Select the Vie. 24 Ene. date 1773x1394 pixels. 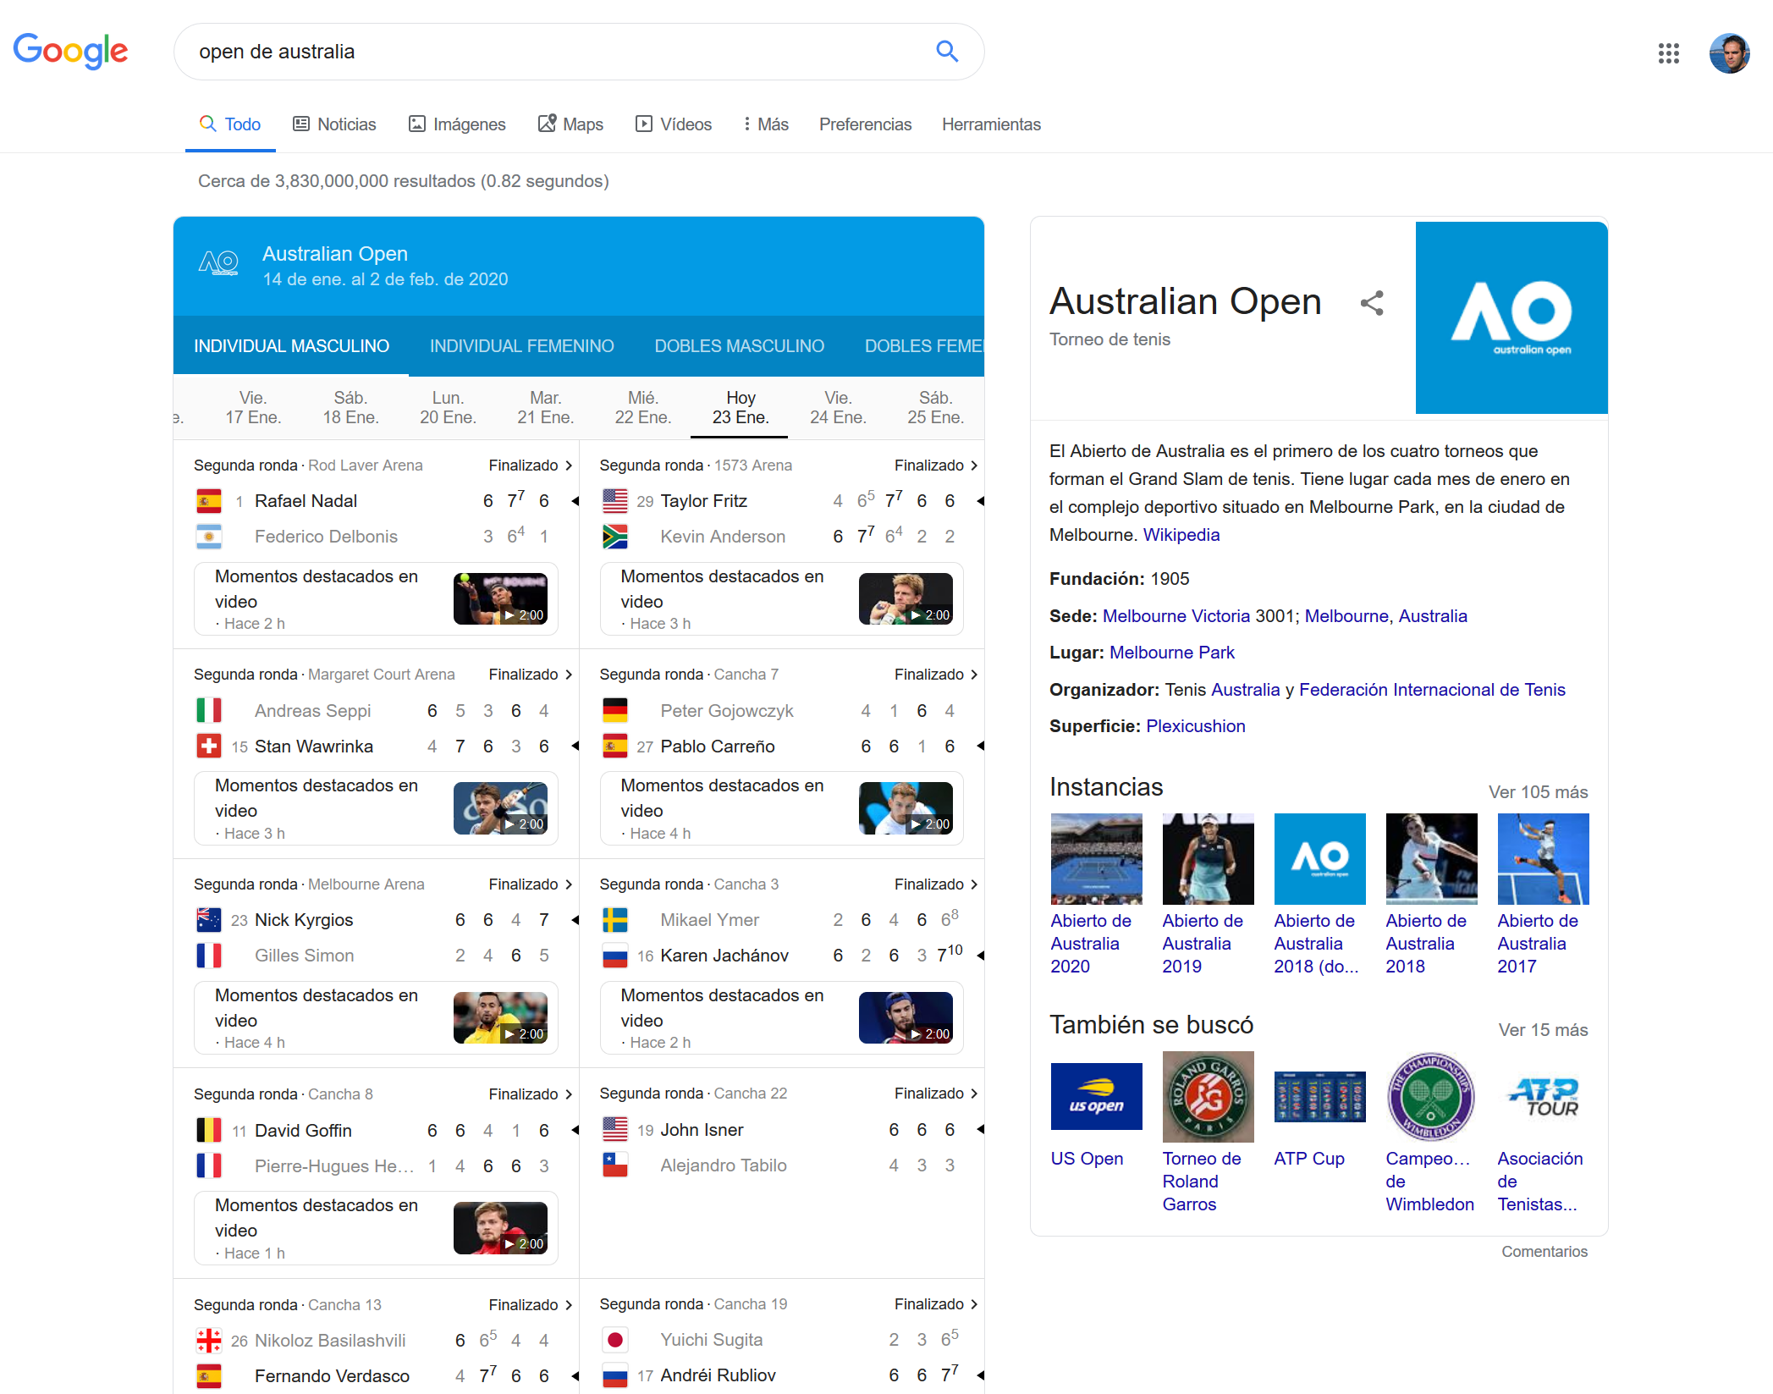[837, 407]
